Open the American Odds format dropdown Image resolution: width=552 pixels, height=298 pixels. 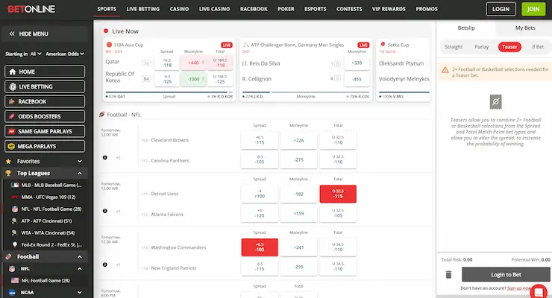pyautogui.click(x=65, y=54)
